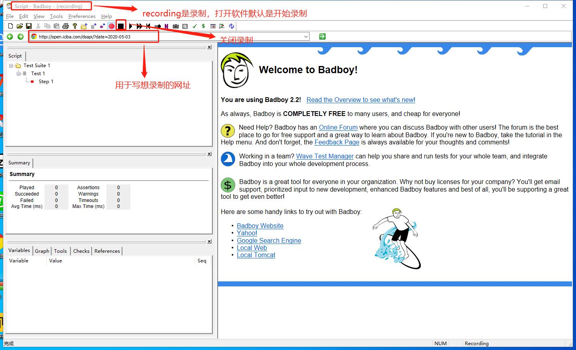
Task: Click the step-forward arrow toolbar icon
Action: point(158,26)
